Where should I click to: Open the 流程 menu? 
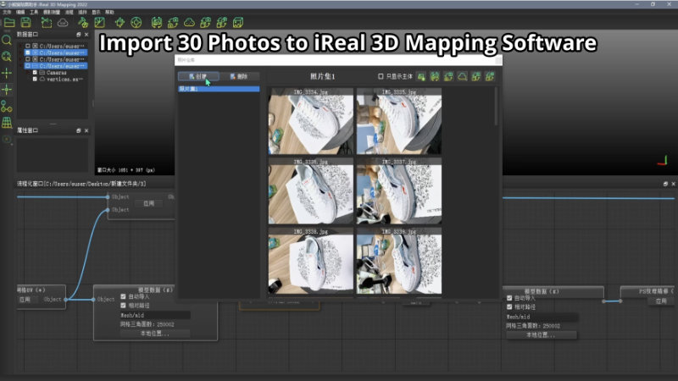69,12
